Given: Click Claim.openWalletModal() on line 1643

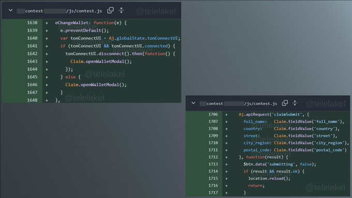Looking at the screenshot, I should point(101,62).
